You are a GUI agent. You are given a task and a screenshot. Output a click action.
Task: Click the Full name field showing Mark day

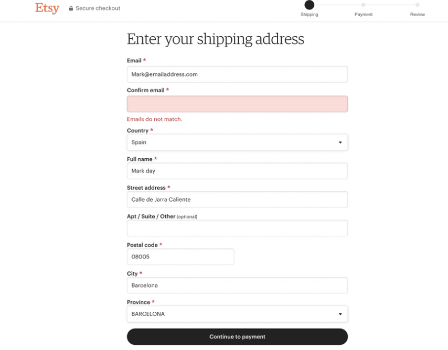coord(237,171)
